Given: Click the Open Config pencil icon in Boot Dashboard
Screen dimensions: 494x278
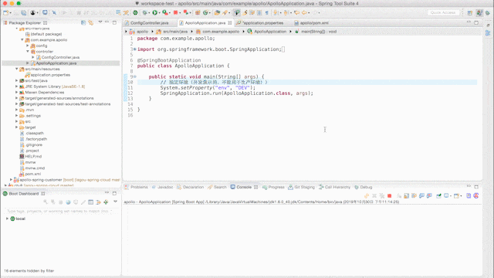Looking at the screenshot, I should (83, 202).
